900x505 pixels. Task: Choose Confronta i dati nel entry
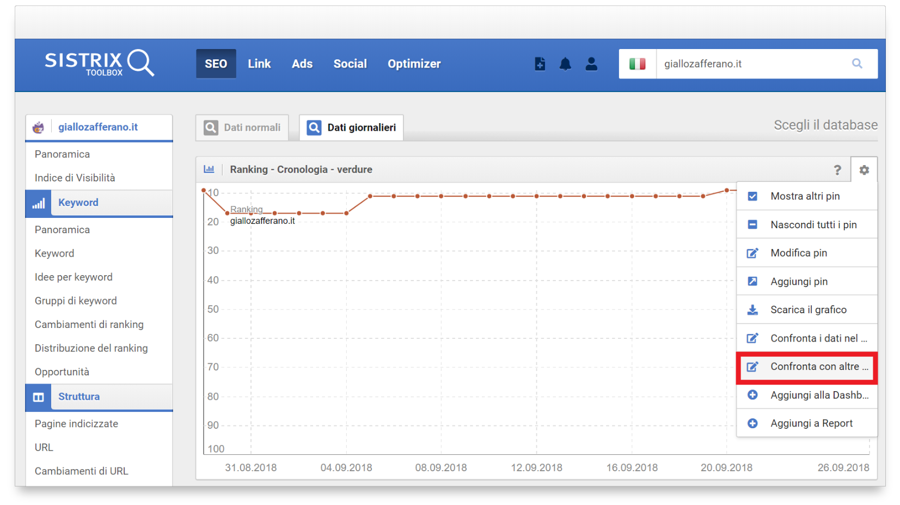coord(807,338)
